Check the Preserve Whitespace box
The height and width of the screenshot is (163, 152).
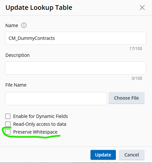[8, 132]
